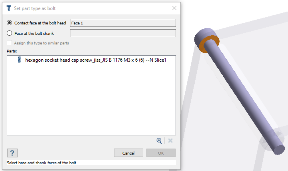Click the remove part X icon
This screenshot has height=171, width=288.
(170, 141)
